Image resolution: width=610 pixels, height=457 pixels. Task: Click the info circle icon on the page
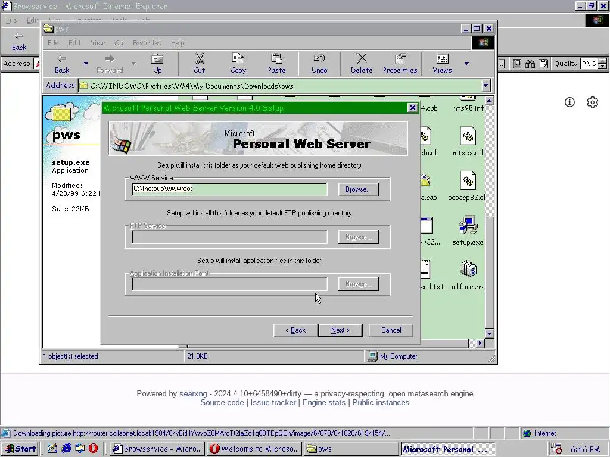click(569, 102)
